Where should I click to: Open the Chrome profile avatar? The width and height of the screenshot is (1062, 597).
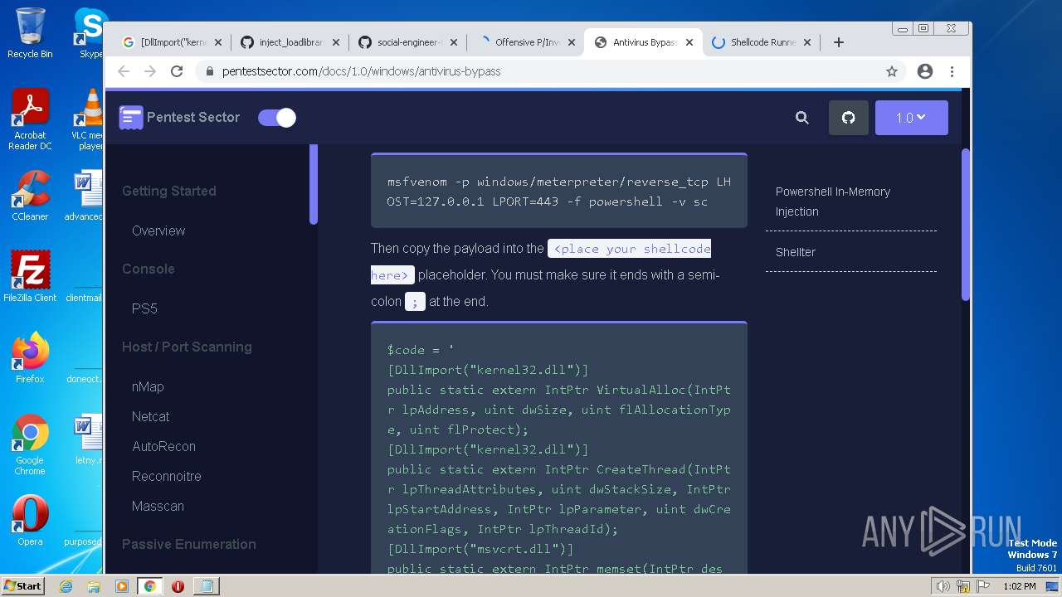[925, 71]
